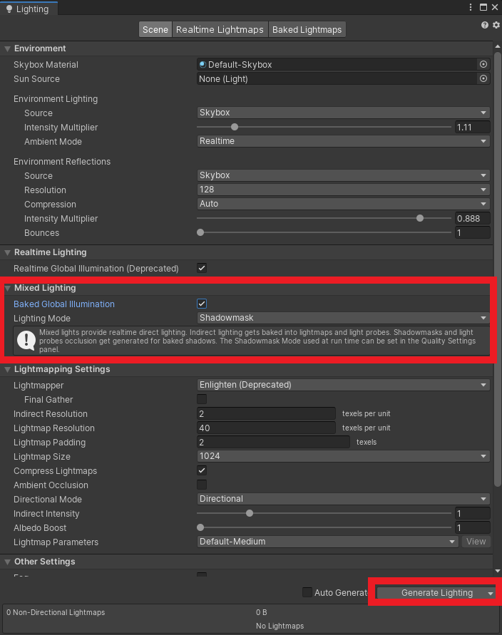The width and height of the screenshot is (502, 635).
Task: Maximize the Lighting panel window
Action: [x=483, y=7]
